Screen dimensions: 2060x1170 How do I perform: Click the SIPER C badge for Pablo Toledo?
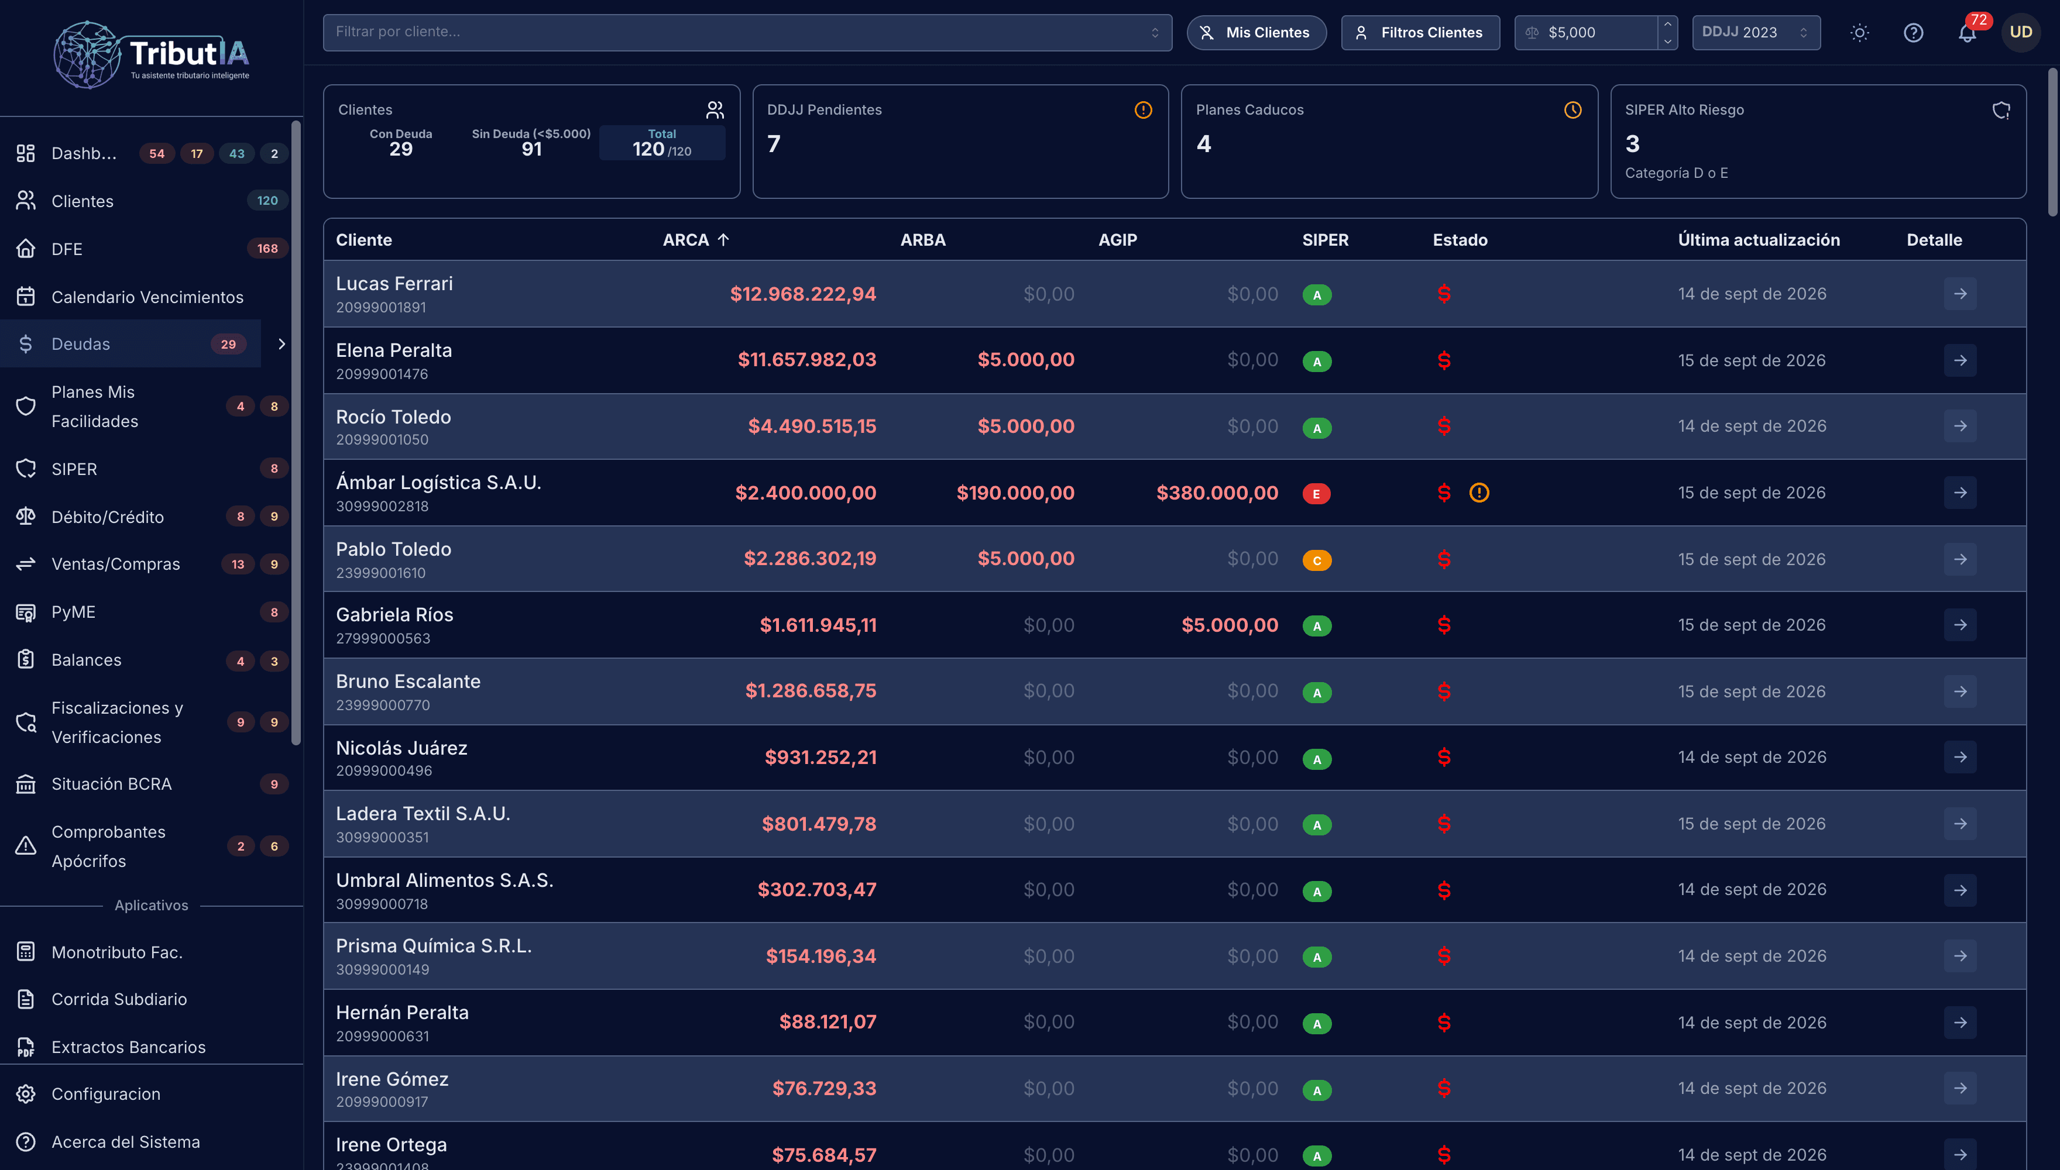coord(1317,561)
